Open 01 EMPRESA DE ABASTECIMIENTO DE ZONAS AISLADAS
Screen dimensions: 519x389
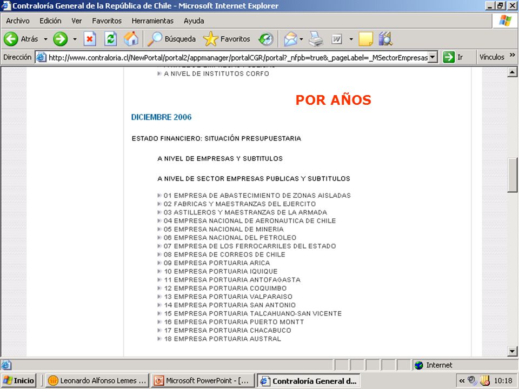(257, 196)
